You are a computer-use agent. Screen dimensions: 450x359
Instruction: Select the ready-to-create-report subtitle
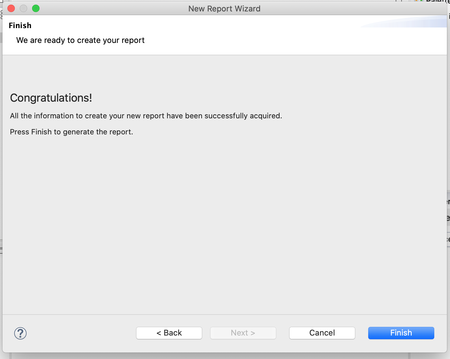80,40
